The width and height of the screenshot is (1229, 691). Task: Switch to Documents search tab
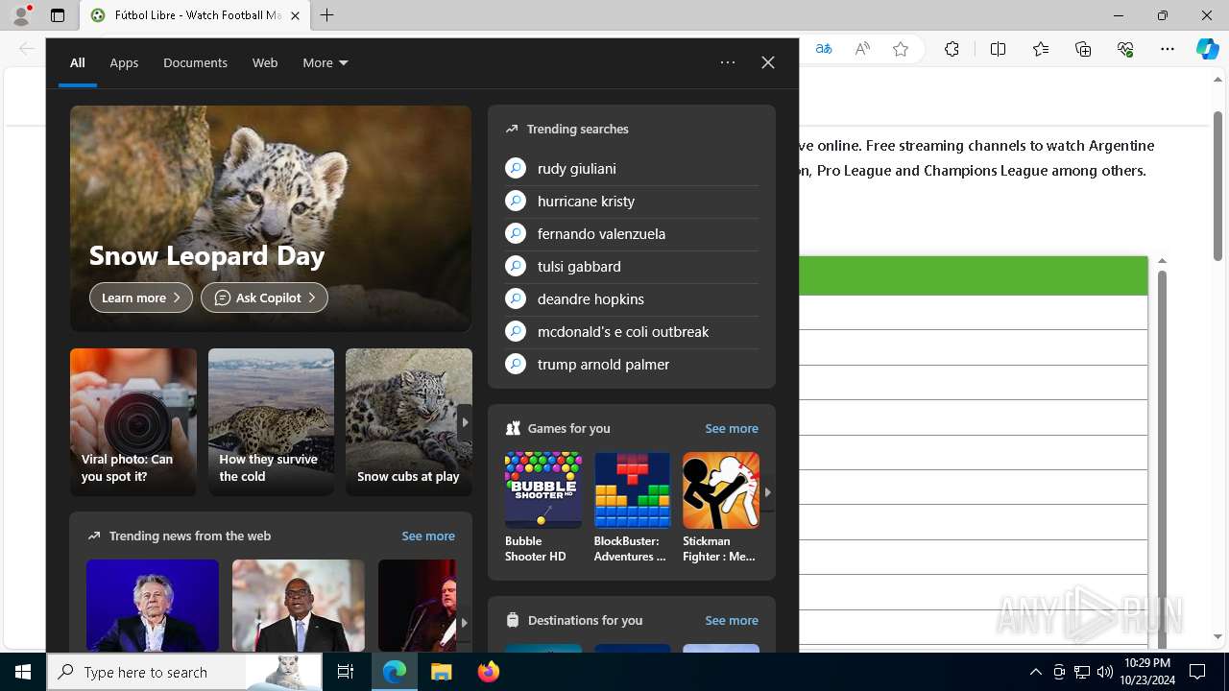click(195, 62)
